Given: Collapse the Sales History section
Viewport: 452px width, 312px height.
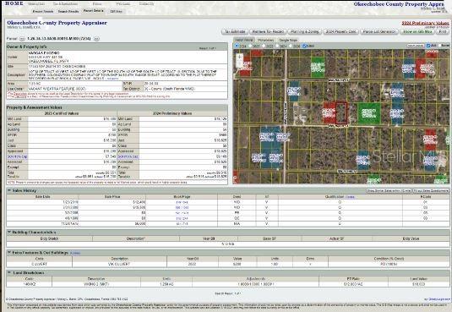Looking at the screenshot, I should 9,190.
